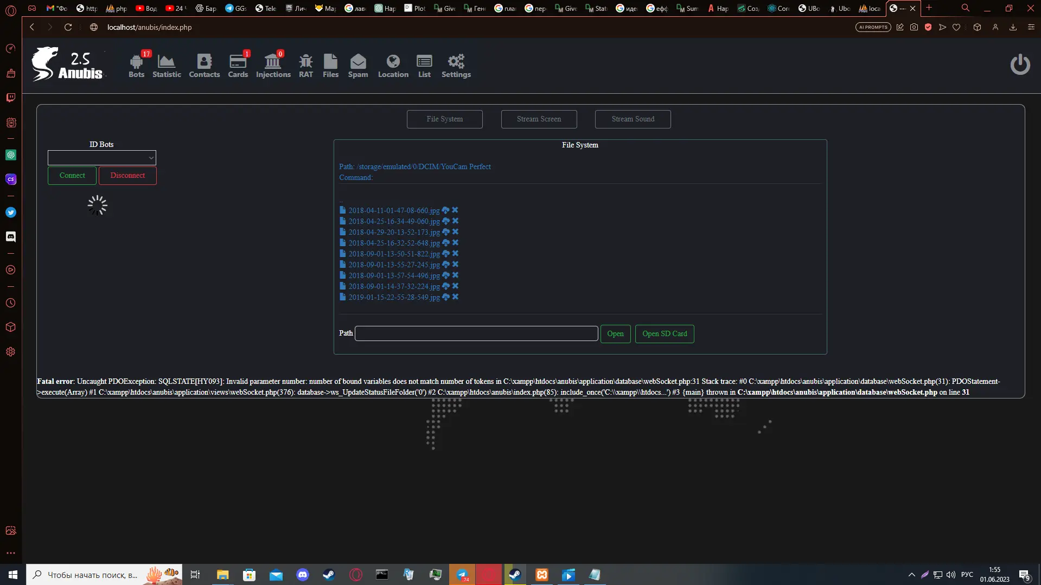Open file 2018-09-01-13-57-54-496.jpg link
This screenshot has width=1041, height=585.
(394, 275)
